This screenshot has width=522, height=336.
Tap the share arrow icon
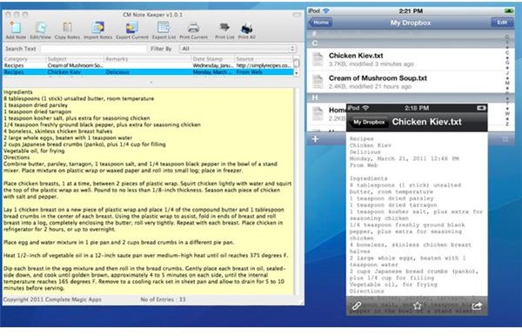pyautogui.click(x=477, y=306)
